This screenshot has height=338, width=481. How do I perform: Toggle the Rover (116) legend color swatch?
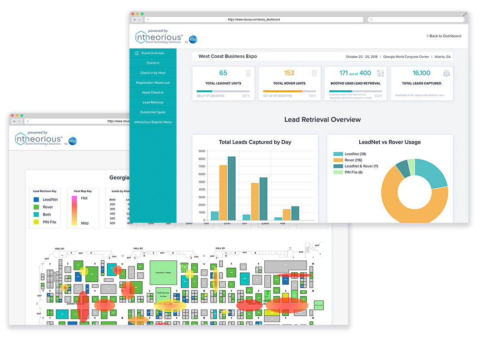tap(338, 160)
